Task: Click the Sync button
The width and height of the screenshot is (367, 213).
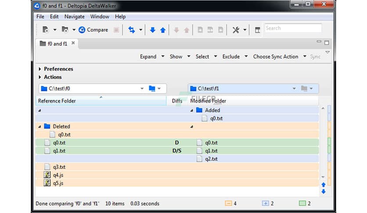Action: [x=315, y=57]
